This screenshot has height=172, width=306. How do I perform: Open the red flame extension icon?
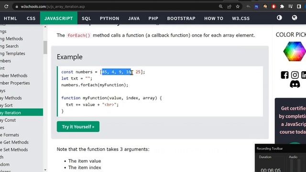tap(273, 6)
